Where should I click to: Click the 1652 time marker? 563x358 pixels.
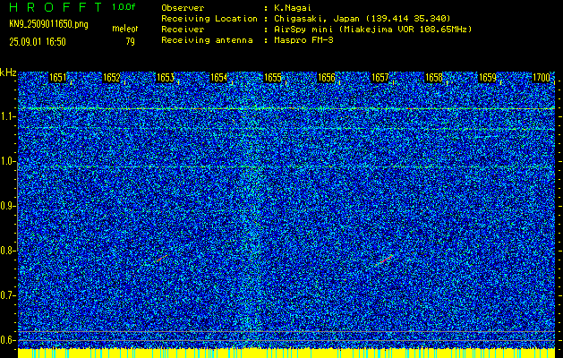pyautogui.click(x=111, y=78)
